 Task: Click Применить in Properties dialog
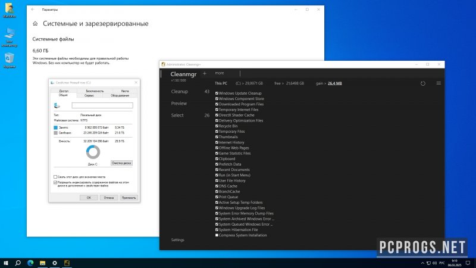click(x=129, y=198)
